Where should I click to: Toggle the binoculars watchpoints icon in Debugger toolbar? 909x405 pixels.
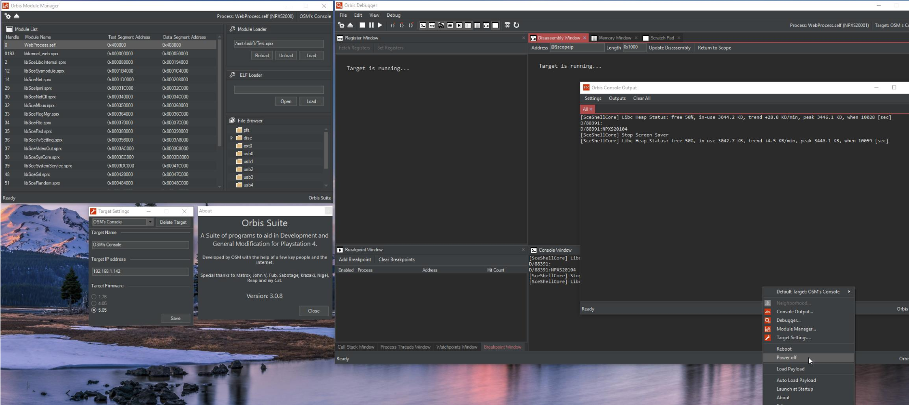[450, 25]
